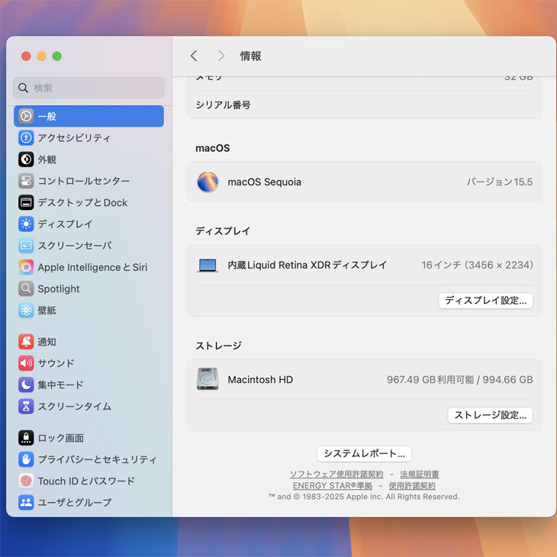The width and height of the screenshot is (557, 557).
Task: Click the 検索 search field
Action: point(89,88)
